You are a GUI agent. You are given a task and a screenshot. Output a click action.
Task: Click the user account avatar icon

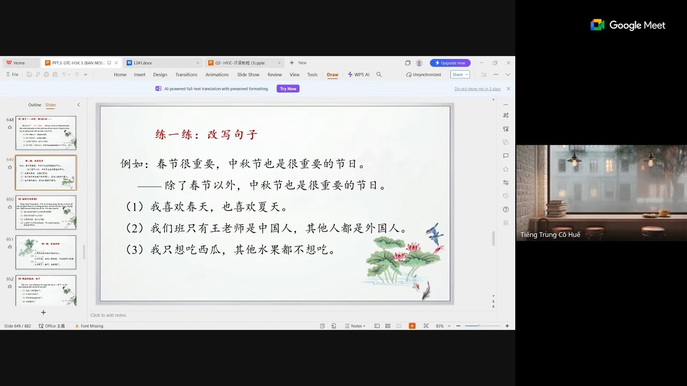pyautogui.click(x=419, y=63)
